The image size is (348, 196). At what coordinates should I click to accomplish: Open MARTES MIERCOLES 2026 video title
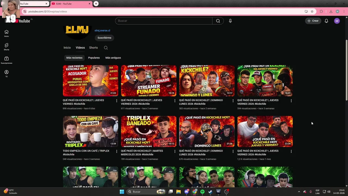tap(142, 153)
